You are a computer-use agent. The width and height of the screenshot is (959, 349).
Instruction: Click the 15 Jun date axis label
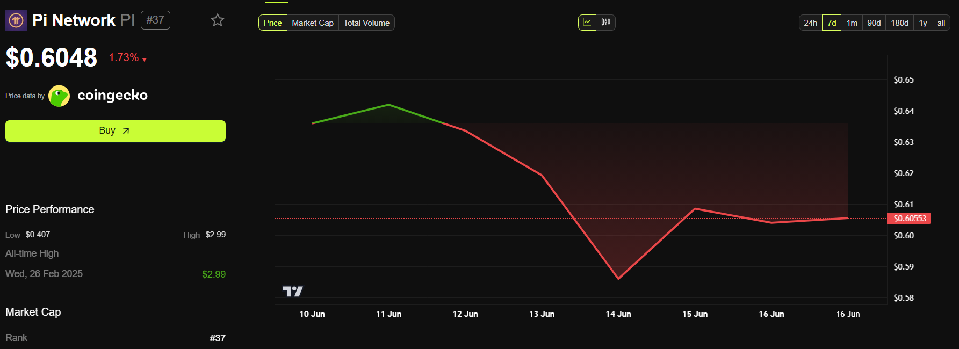[x=695, y=314]
